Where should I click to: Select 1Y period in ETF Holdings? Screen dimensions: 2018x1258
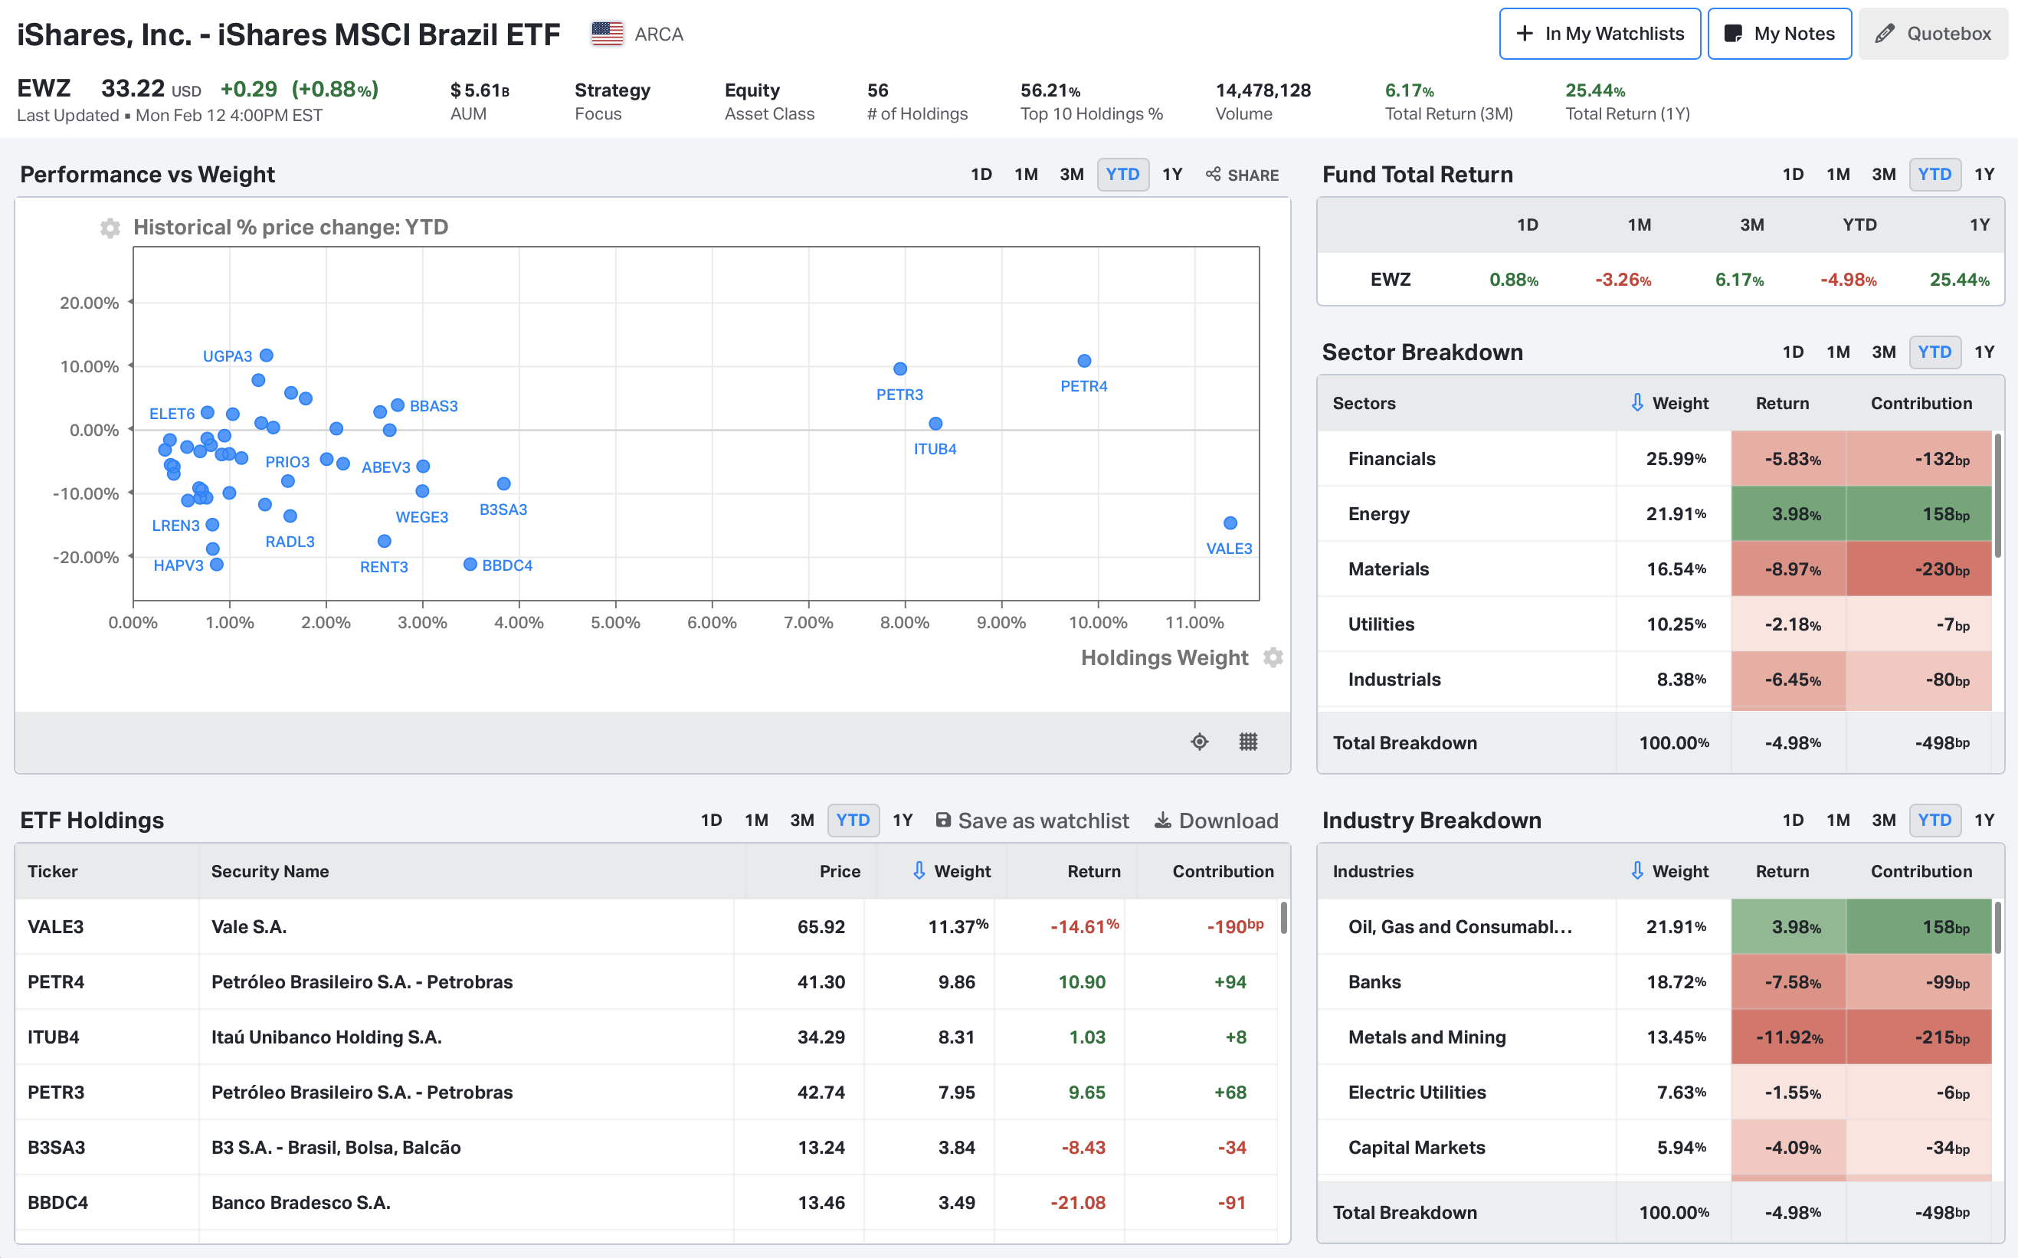(903, 821)
